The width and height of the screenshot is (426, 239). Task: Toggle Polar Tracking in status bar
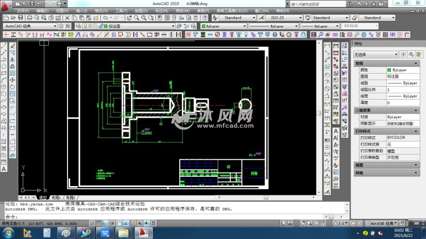point(112,223)
